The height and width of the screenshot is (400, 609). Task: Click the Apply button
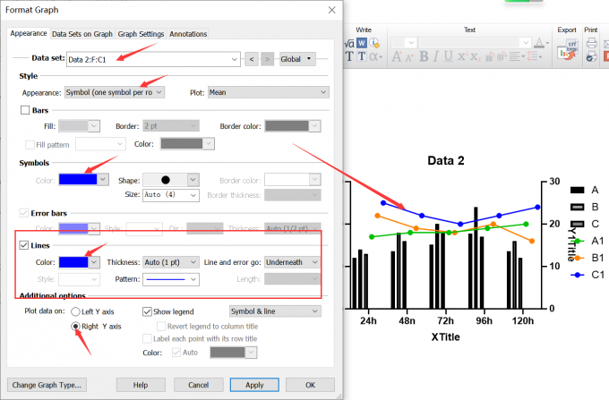point(254,385)
